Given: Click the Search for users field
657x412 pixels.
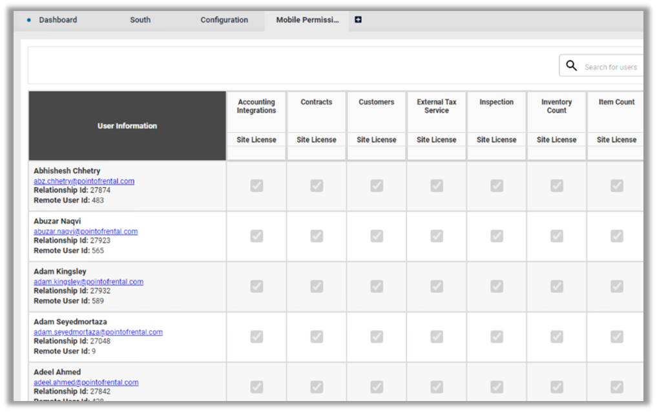Looking at the screenshot, I should click(610, 67).
